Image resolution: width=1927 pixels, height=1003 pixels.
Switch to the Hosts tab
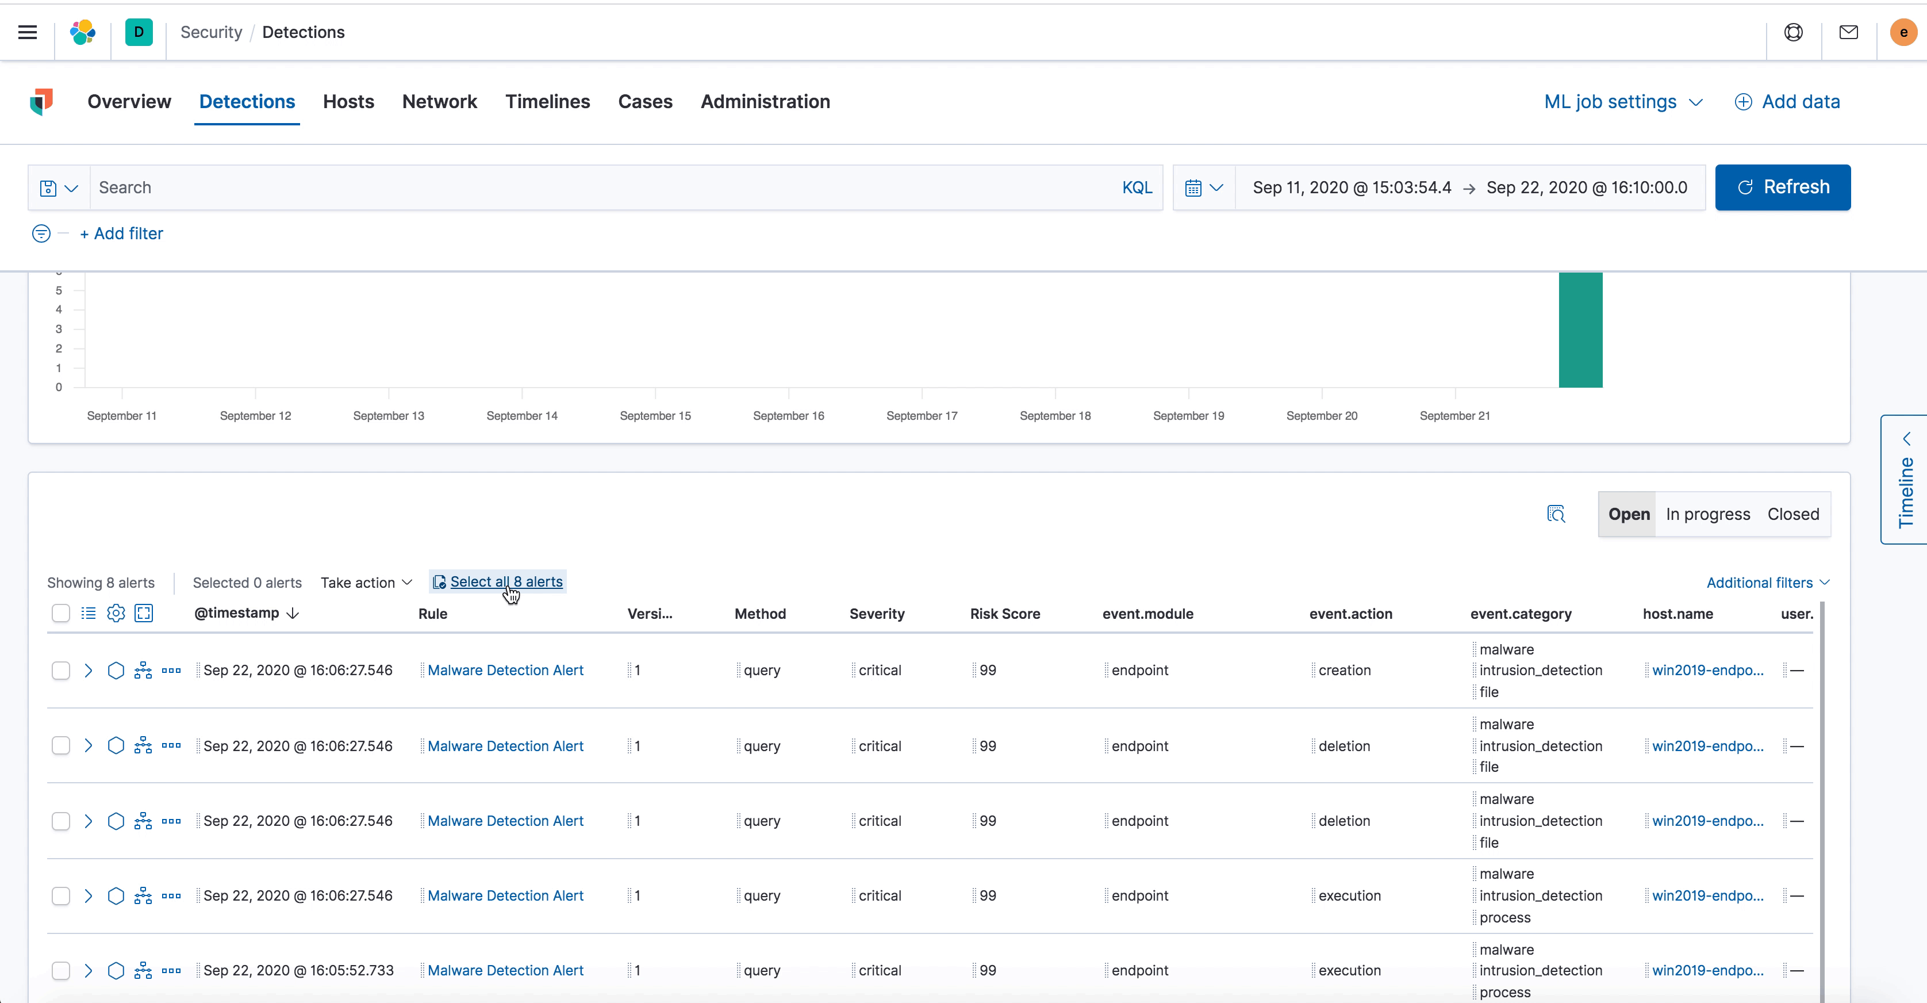pyautogui.click(x=348, y=102)
